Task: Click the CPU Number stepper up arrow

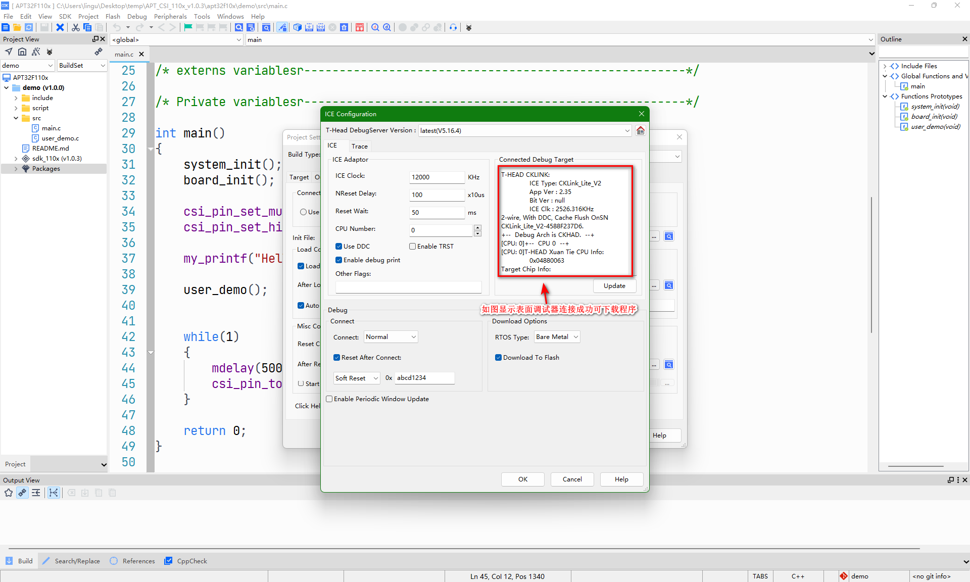Action: [478, 227]
